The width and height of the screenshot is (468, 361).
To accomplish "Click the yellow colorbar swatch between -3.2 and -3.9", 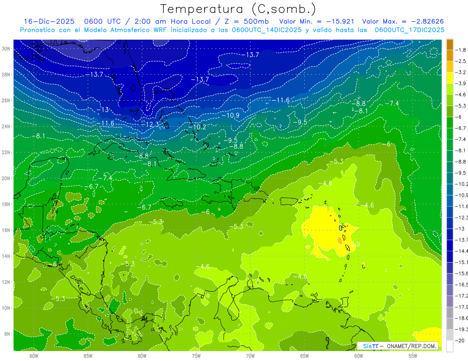I will click(x=450, y=78).
